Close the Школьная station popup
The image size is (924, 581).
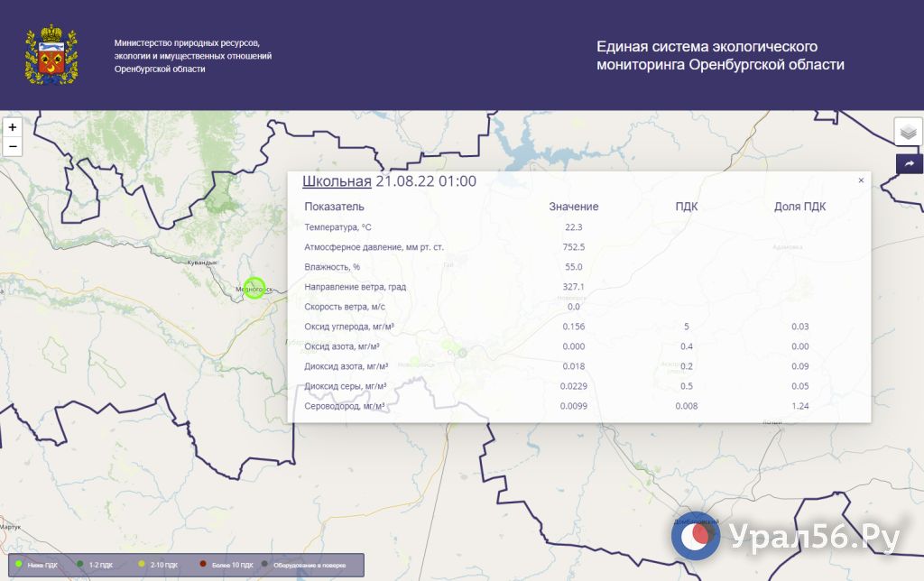tap(861, 180)
